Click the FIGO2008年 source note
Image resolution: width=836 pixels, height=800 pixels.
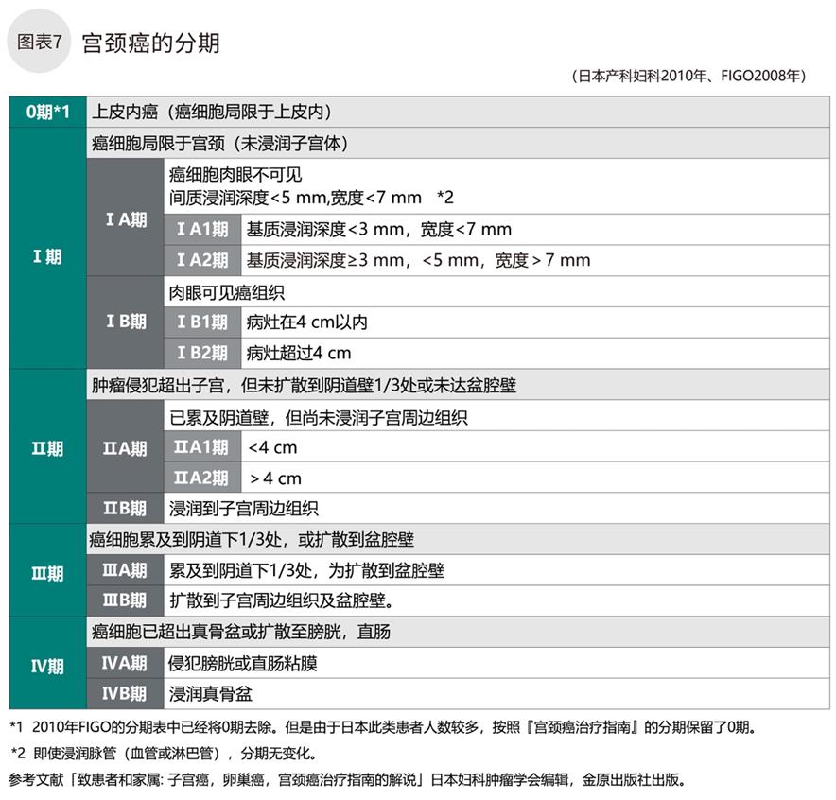click(x=688, y=75)
